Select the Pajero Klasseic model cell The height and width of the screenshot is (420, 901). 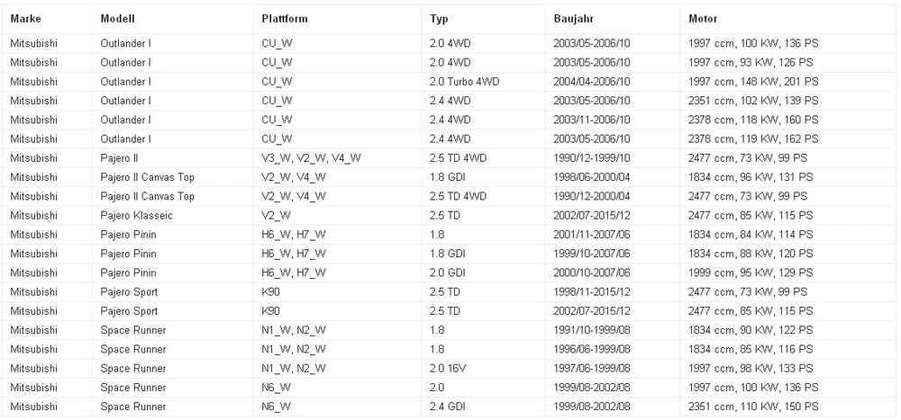point(173,216)
